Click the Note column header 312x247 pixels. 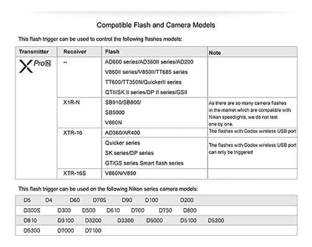[215, 52]
